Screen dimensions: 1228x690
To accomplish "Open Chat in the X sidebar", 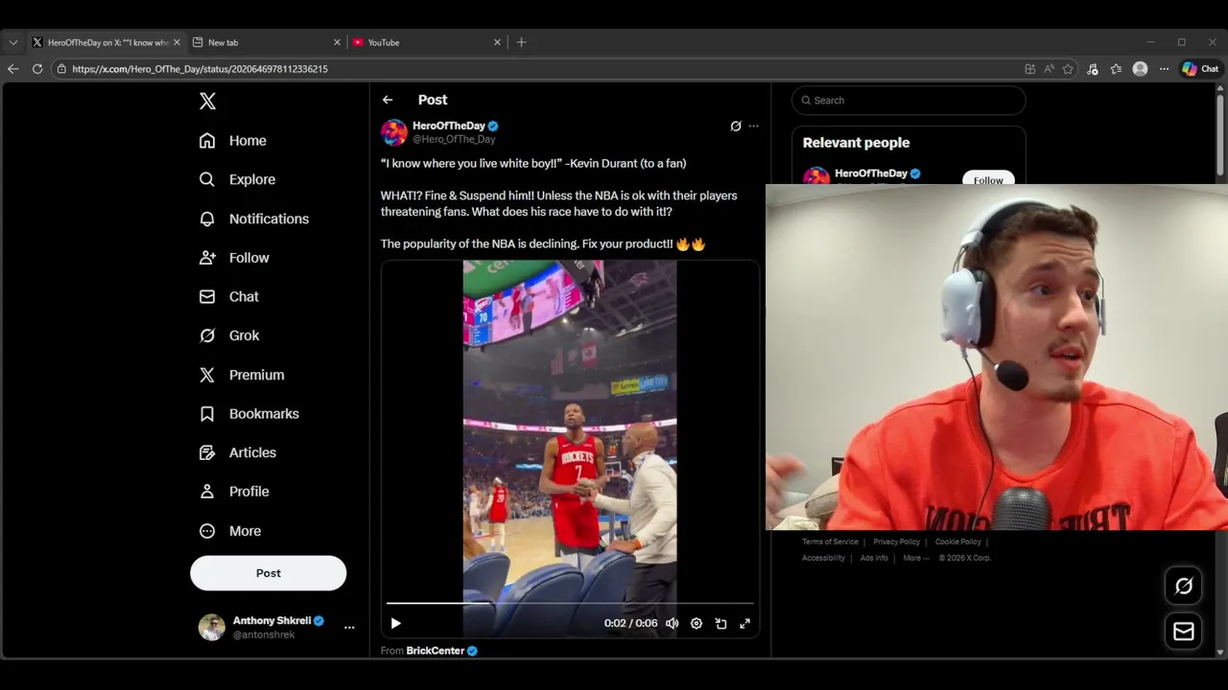I will pos(228,297).
